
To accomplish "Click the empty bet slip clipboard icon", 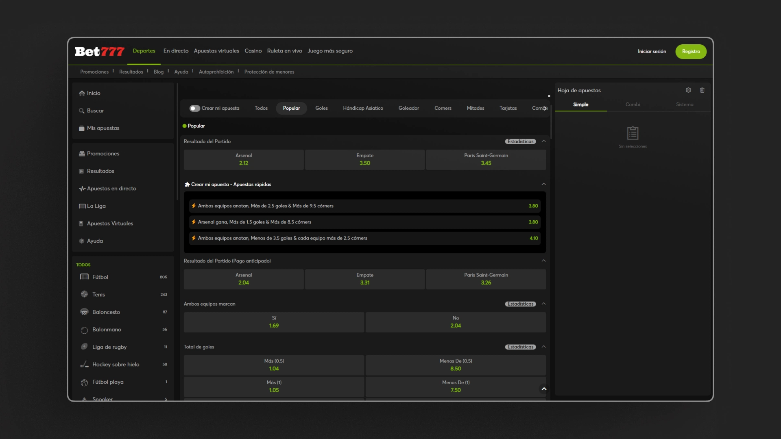I will tap(633, 133).
